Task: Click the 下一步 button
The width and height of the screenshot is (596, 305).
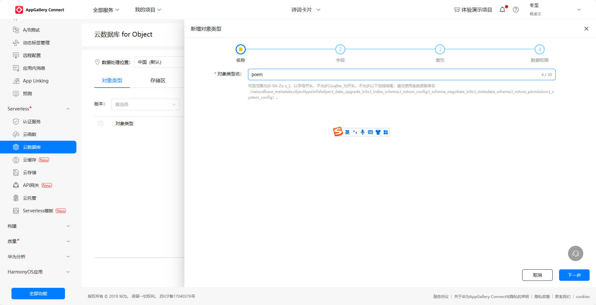Action: [574, 275]
